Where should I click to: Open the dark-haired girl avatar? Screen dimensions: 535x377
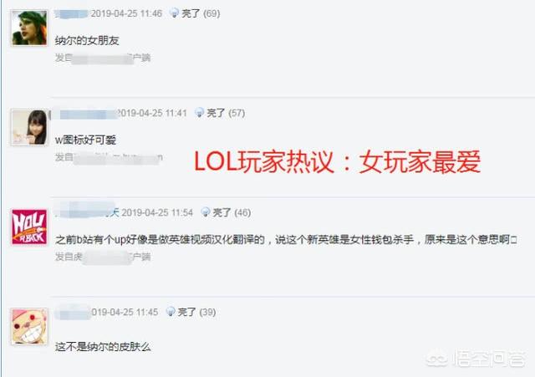[x=29, y=127]
